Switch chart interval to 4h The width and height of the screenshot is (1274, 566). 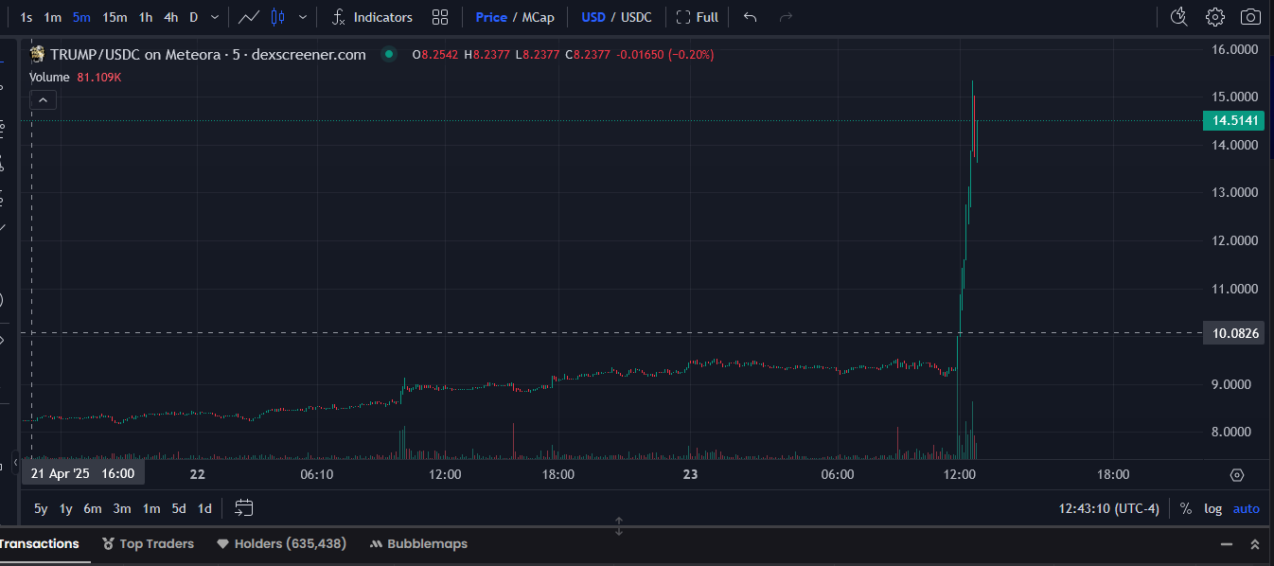tap(170, 17)
